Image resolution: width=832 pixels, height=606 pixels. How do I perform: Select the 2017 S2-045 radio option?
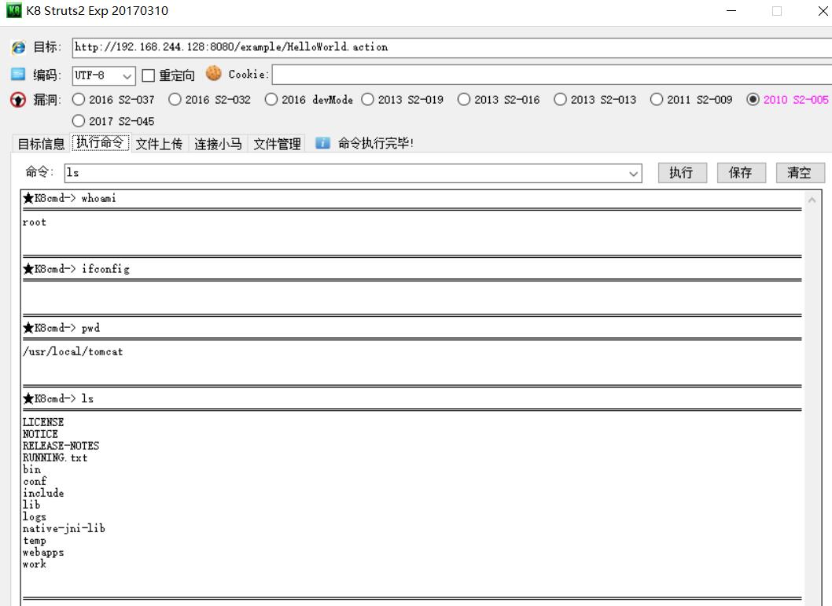click(79, 121)
